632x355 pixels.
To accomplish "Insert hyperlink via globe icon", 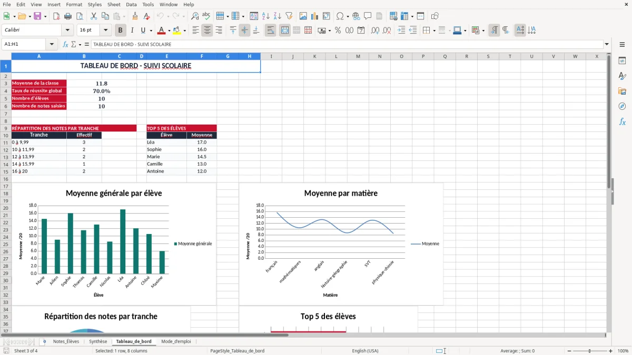I will pos(356,16).
